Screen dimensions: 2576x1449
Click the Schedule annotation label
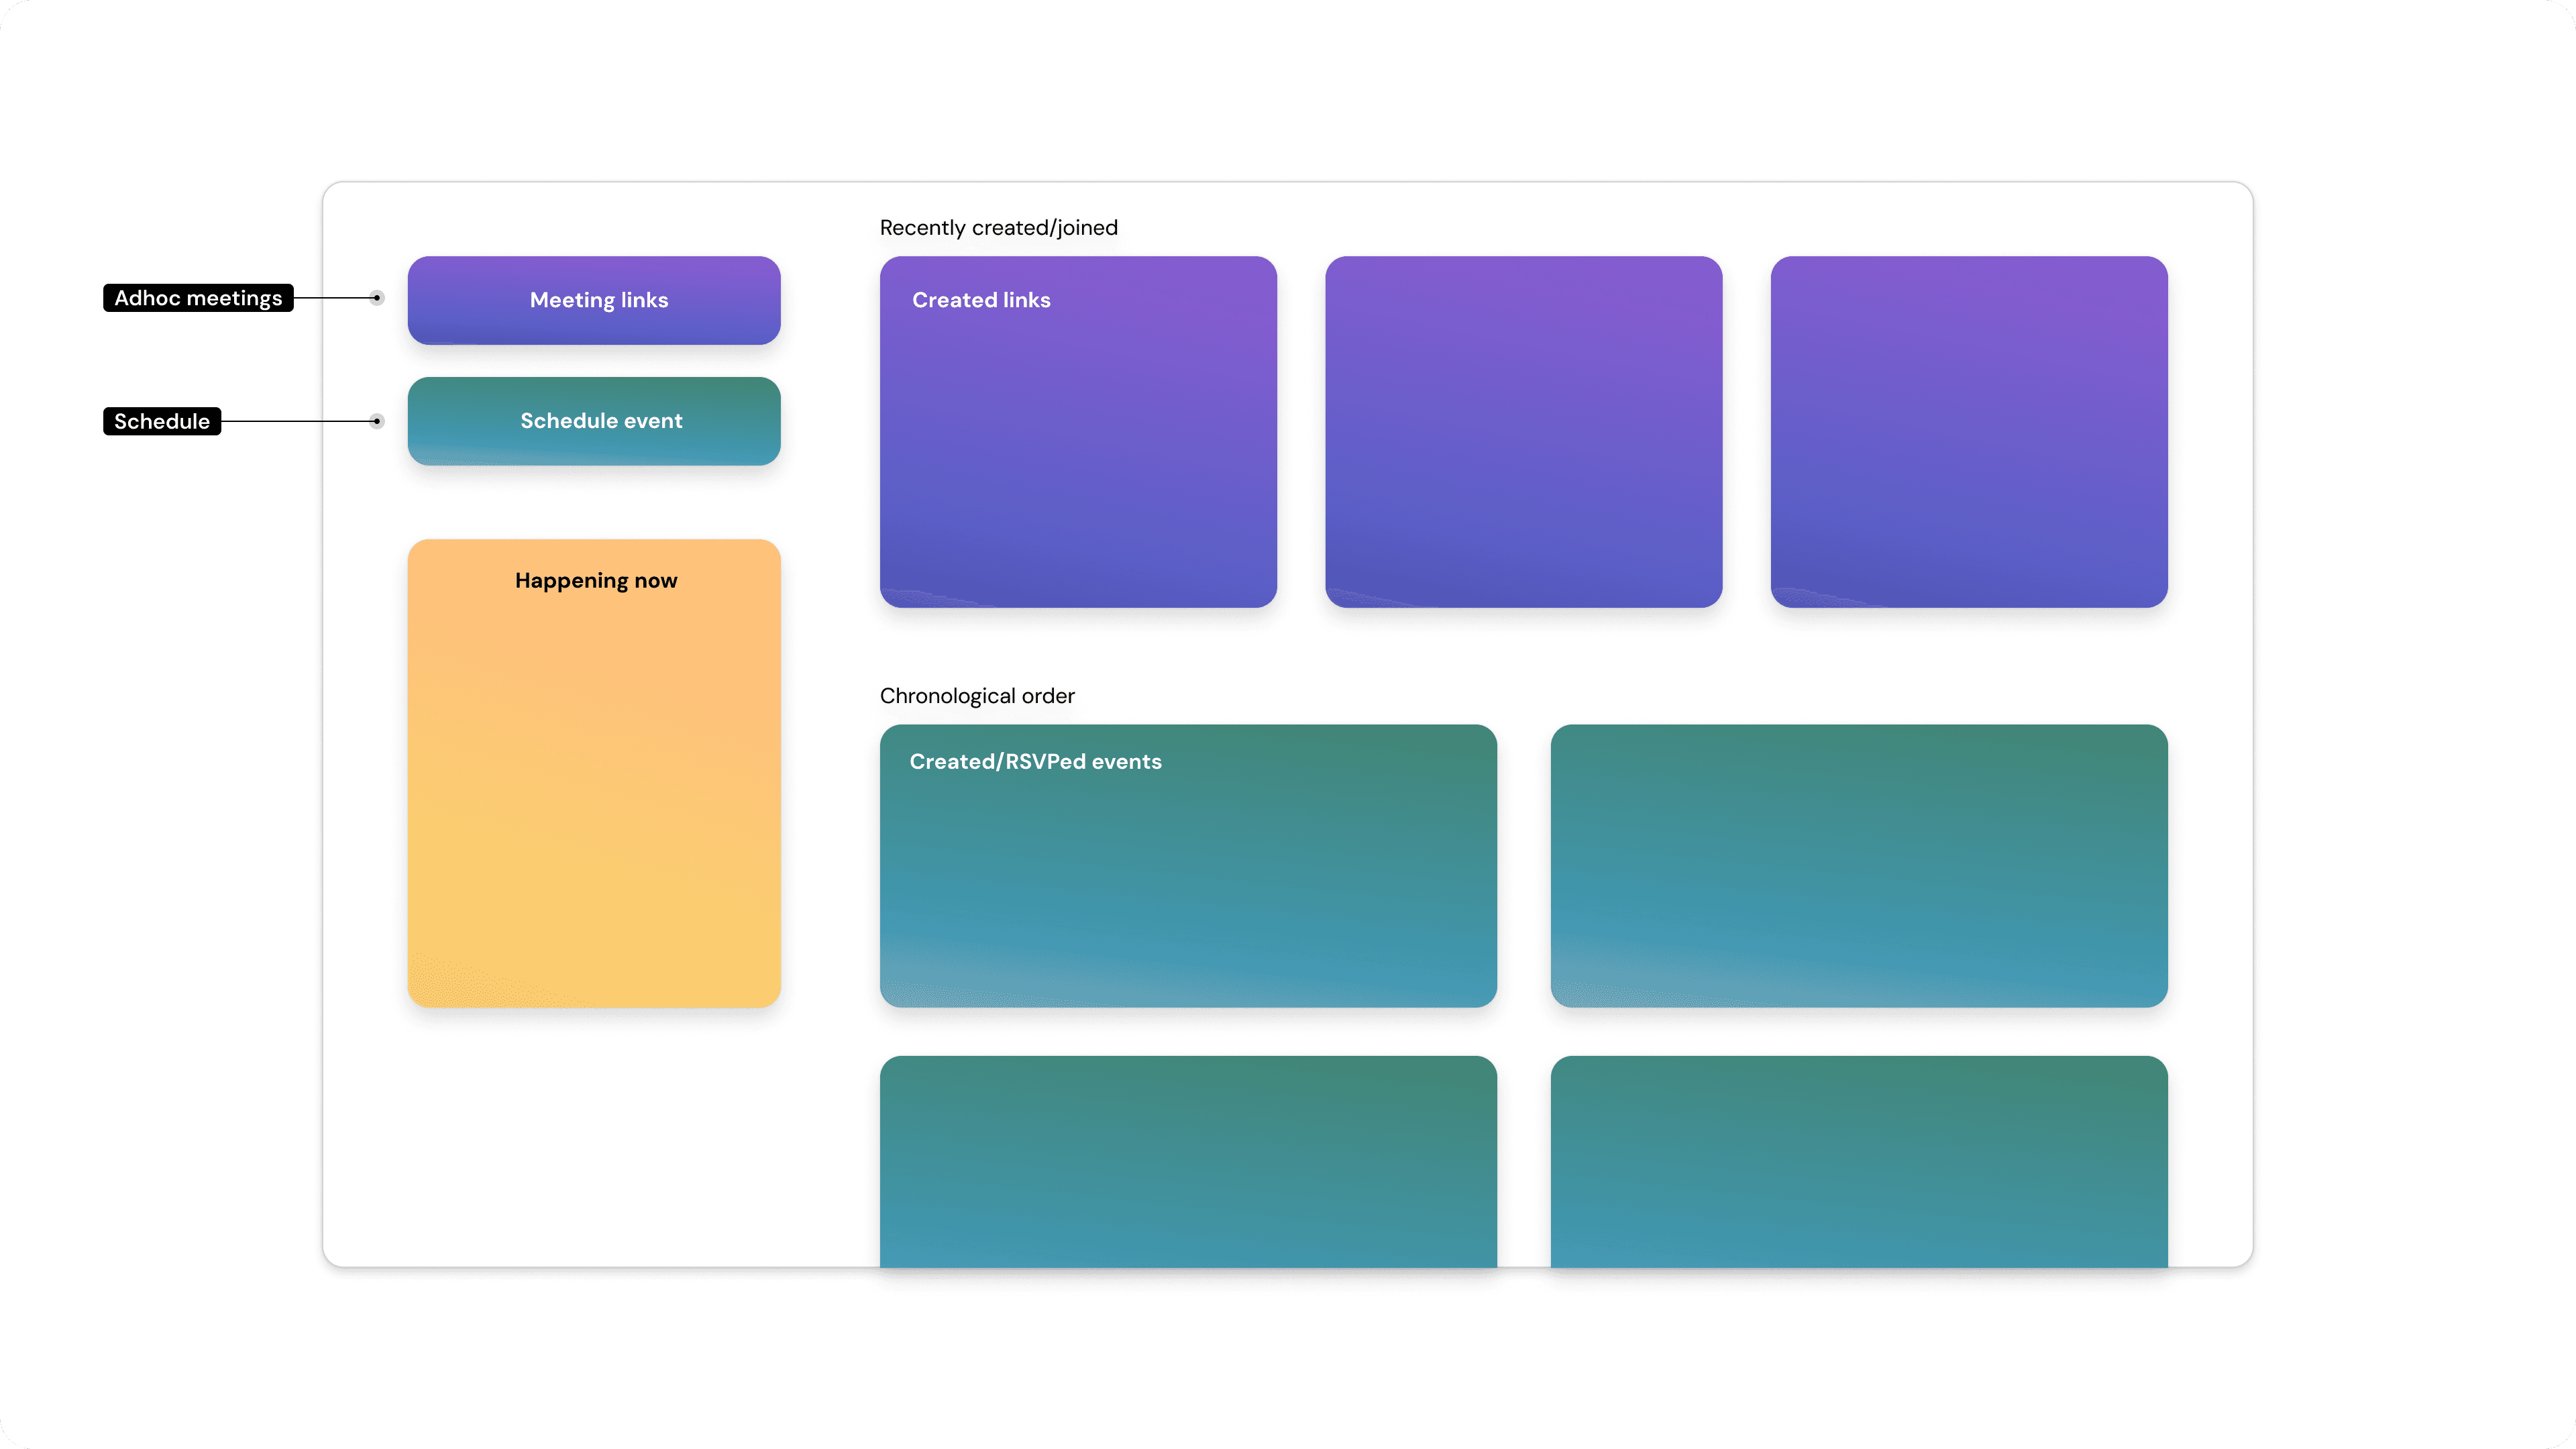click(x=162, y=421)
